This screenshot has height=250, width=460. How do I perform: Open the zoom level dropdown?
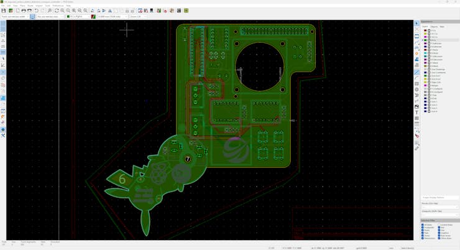[x=138, y=17]
